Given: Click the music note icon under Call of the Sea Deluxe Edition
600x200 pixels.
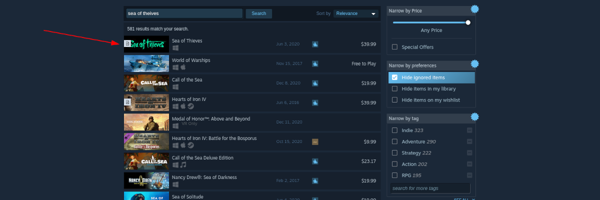Looking at the screenshot, I should pyautogui.click(x=183, y=164).
